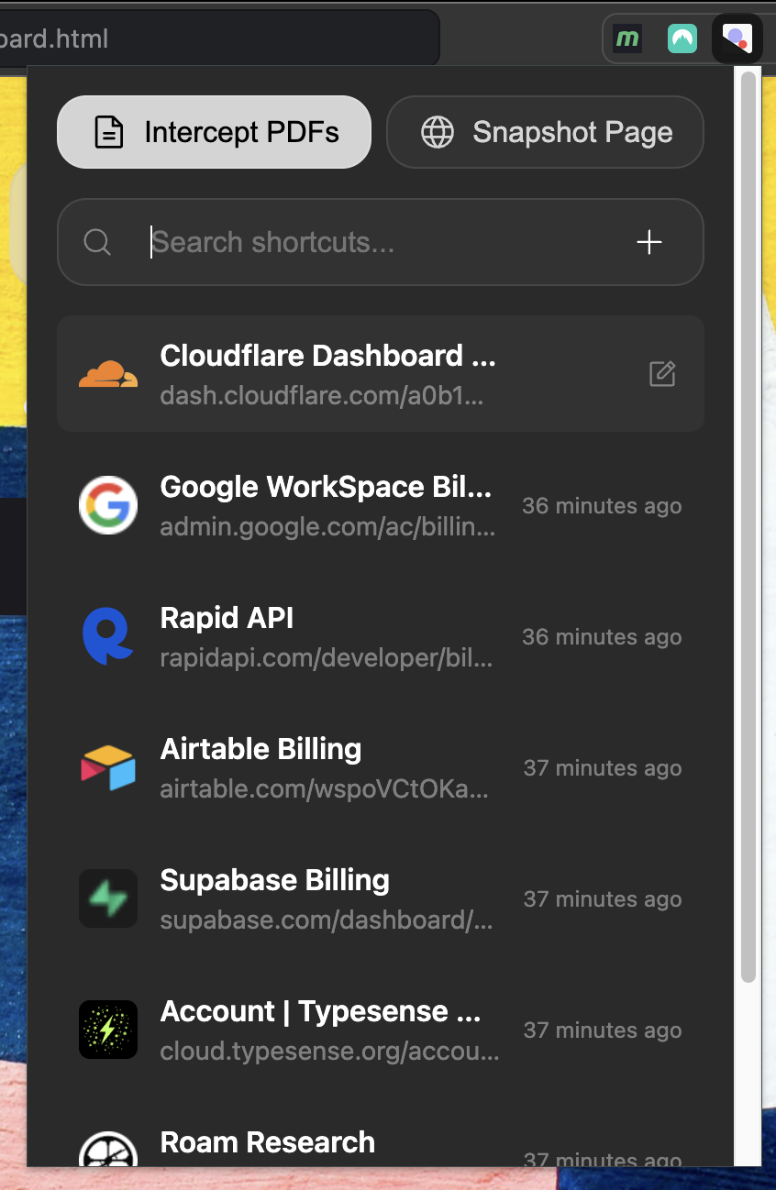Click Airtable '37 minutes ago' timestamp
This screenshot has height=1190, width=776.
(x=603, y=768)
